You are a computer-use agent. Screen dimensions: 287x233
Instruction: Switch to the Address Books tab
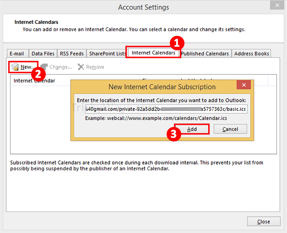252,54
